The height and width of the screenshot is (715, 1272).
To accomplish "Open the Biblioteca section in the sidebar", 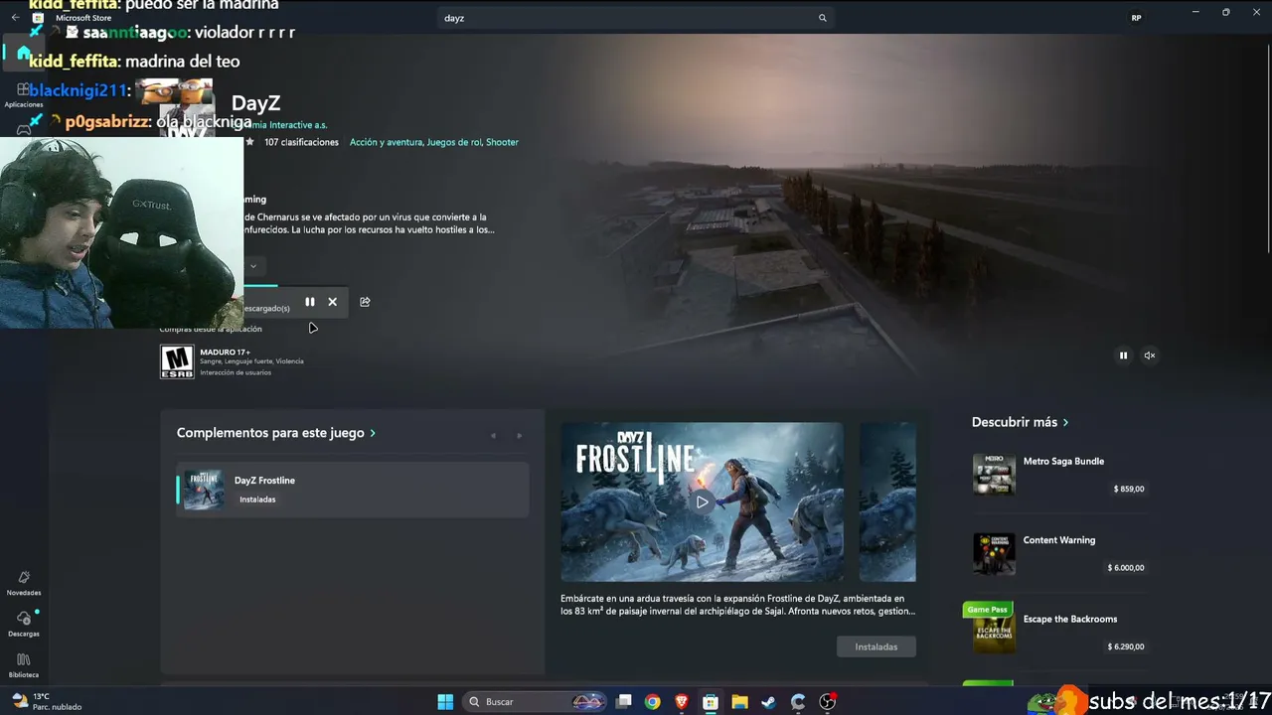I will pyautogui.click(x=24, y=665).
